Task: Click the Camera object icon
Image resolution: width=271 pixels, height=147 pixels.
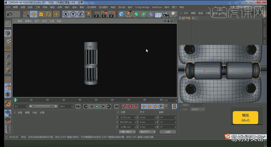Action: pos(166,14)
